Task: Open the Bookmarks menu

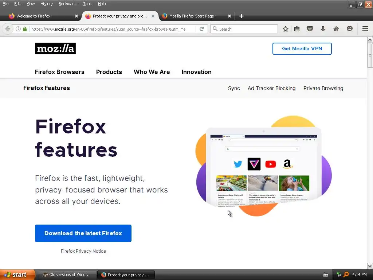Action: [x=68, y=4]
